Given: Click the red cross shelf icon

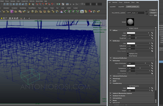Looking at the screenshot, I should (x=90, y=11).
